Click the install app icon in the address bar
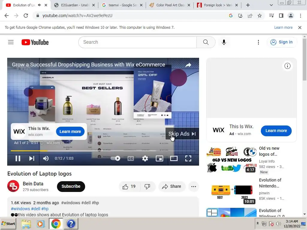Image resolution: width=307 pixels, height=230 pixels. tap(240, 16)
